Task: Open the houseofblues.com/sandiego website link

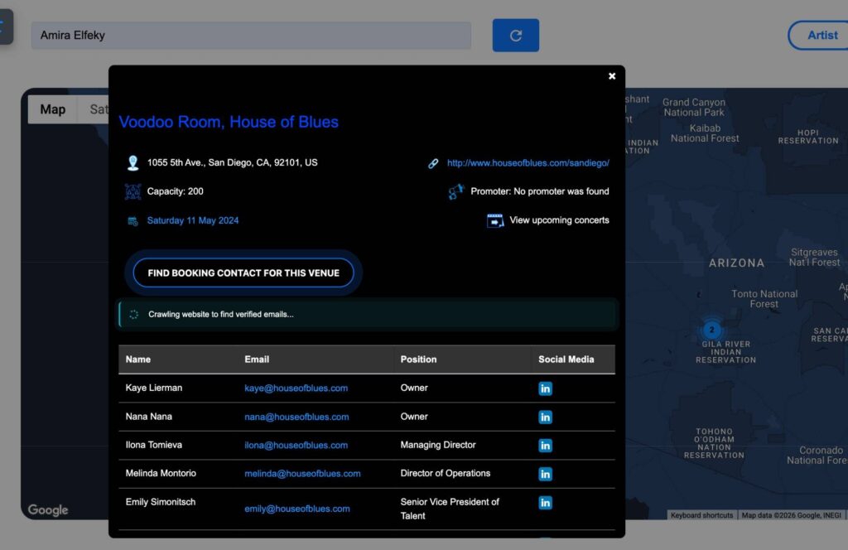Action: [x=528, y=163]
